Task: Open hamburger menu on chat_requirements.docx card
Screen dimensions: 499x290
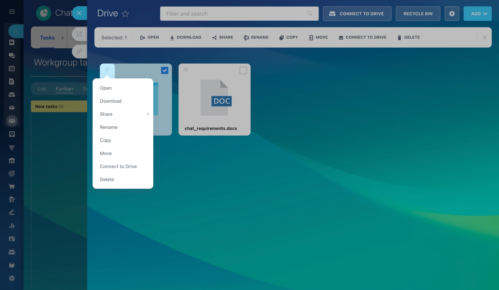Action: (x=186, y=70)
